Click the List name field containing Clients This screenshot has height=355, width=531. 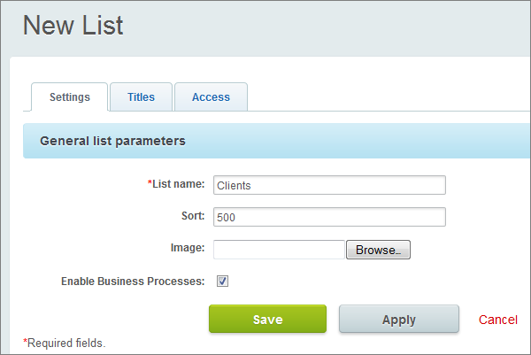click(329, 185)
